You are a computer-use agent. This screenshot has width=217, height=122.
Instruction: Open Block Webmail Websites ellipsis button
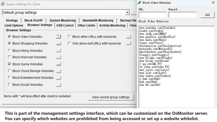coord(58,57)
